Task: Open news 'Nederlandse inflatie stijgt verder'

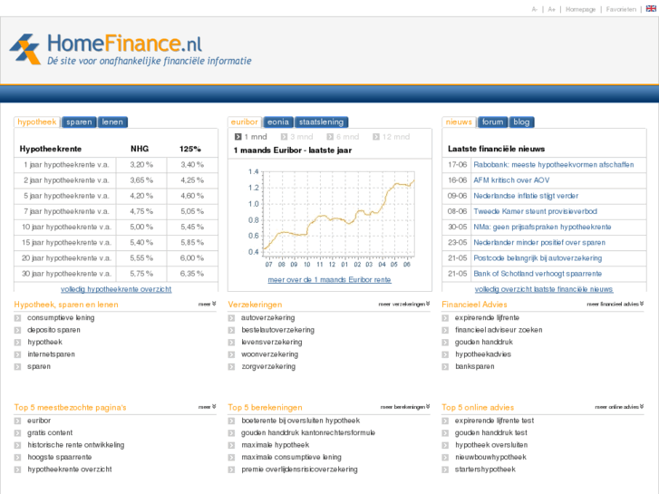Action: pyautogui.click(x=526, y=196)
